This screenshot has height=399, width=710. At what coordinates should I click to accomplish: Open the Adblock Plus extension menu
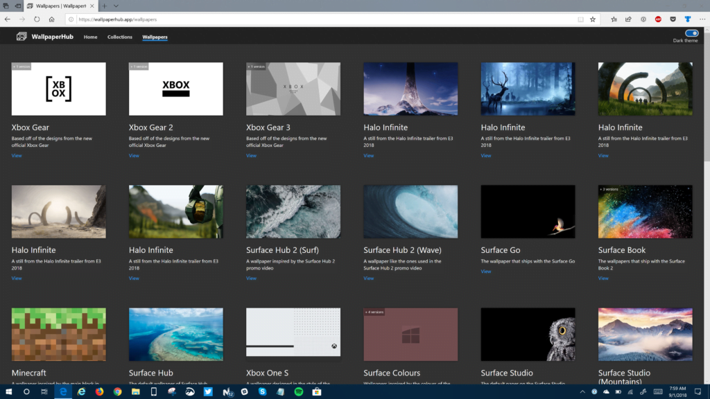click(657, 19)
